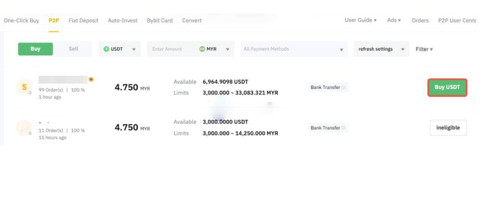The image size is (483, 217).
Task: Toggle to Buy mode
Action: 35,49
